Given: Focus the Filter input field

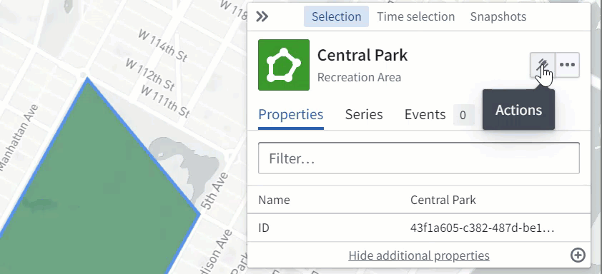Looking at the screenshot, I should pos(418,158).
